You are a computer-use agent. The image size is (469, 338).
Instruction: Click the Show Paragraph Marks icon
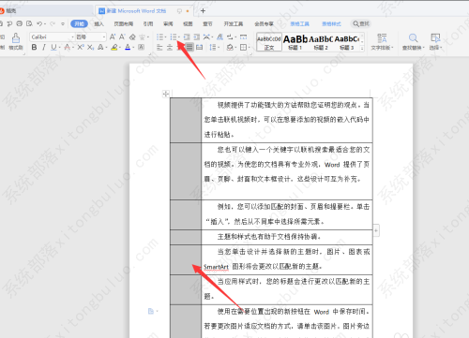tap(230, 37)
